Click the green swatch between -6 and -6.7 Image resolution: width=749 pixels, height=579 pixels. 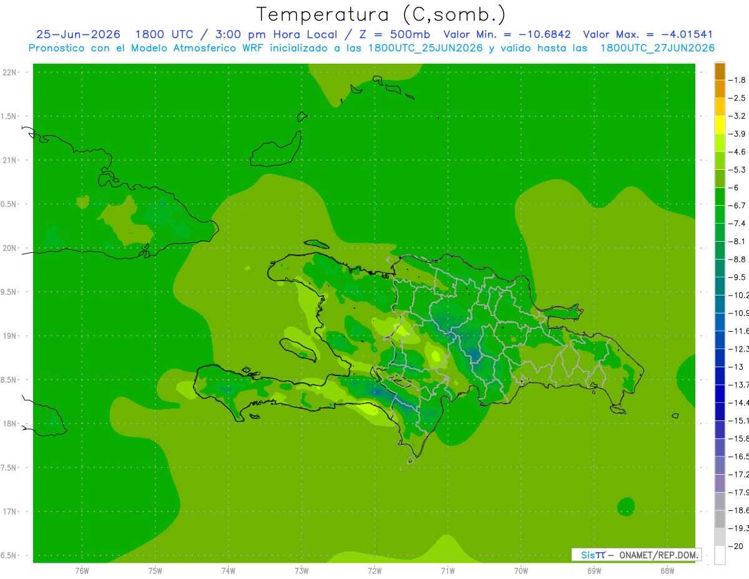coord(720,197)
